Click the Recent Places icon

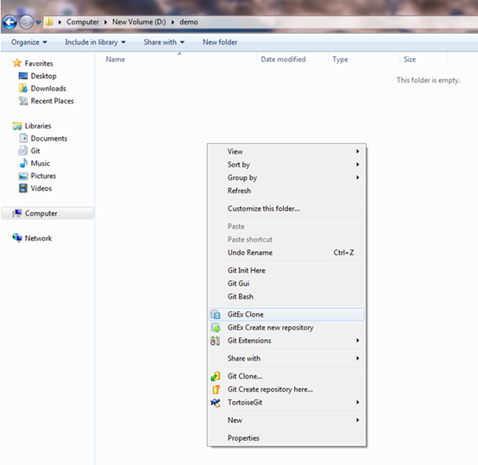pyautogui.click(x=23, y=101)
